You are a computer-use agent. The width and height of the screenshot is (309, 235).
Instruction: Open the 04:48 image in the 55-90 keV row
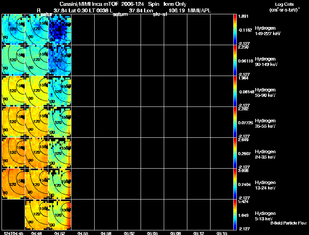pyautogui.click(x=36, y=91)
